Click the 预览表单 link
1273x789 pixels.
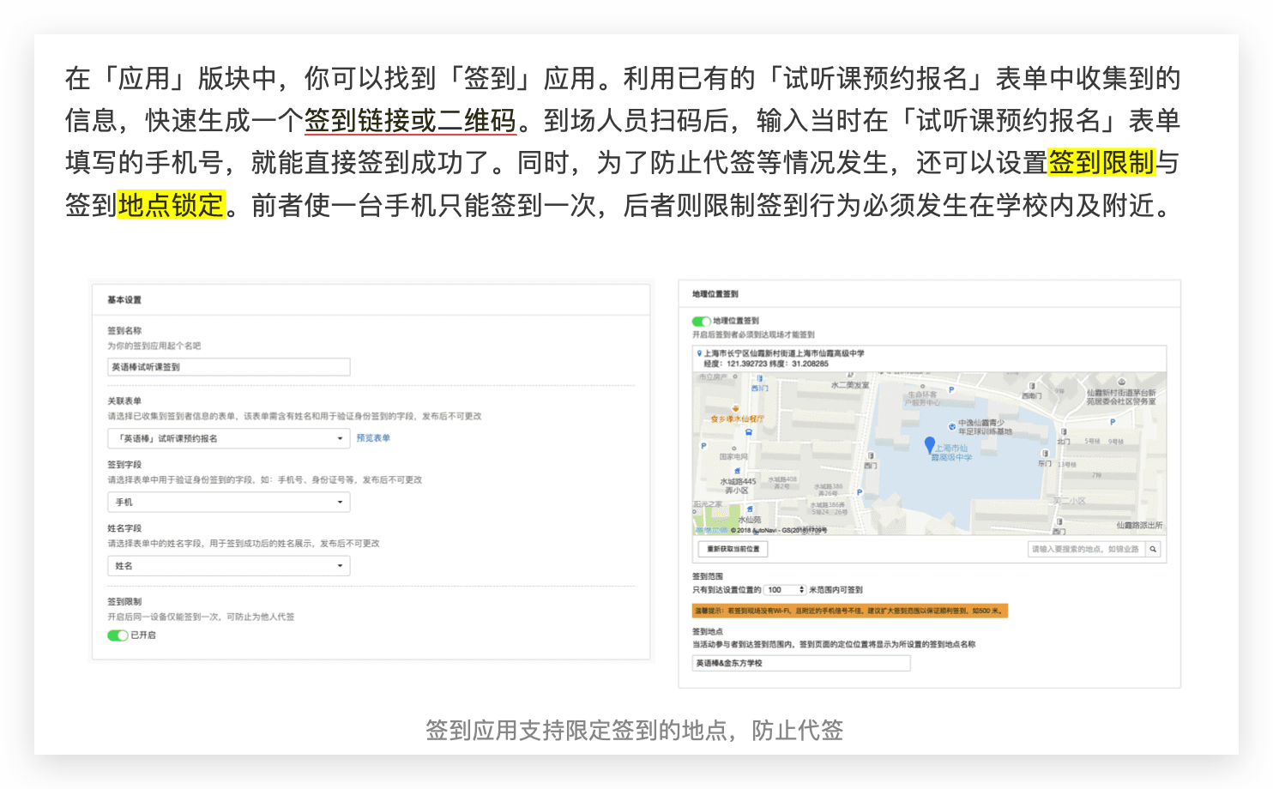coord(373,438)
